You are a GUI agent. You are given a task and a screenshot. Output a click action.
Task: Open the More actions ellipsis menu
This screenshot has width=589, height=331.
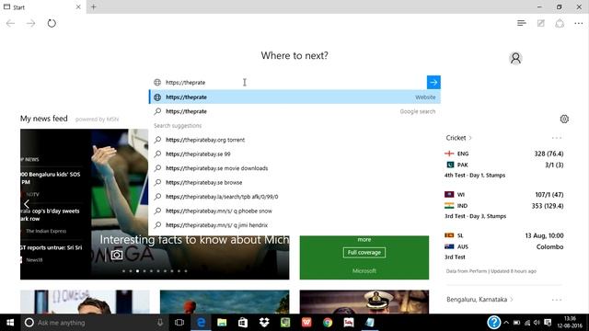579,24
